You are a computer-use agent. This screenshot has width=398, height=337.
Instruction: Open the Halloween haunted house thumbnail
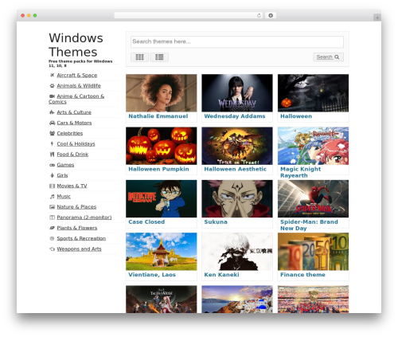point(313,93)
